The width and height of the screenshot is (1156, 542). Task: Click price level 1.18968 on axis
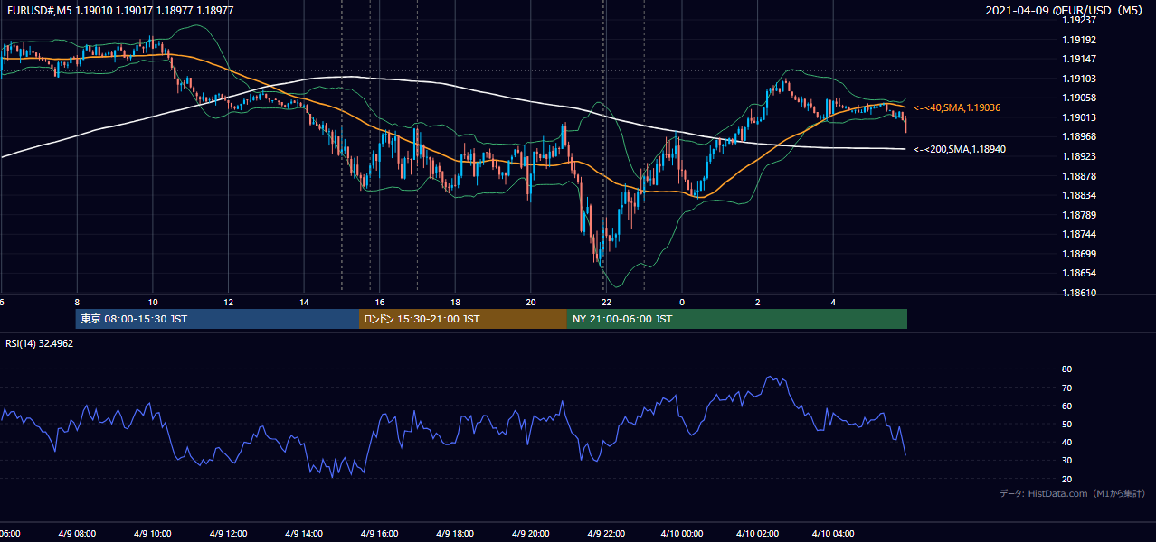click(x=1080, y=136)
